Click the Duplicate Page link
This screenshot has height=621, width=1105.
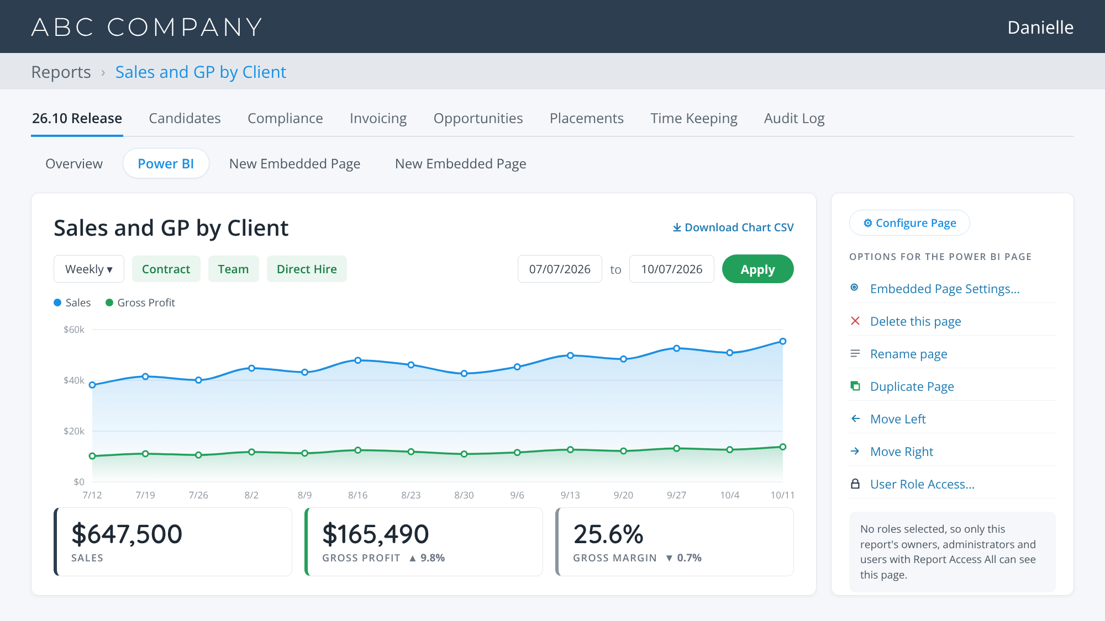point(912,386)
